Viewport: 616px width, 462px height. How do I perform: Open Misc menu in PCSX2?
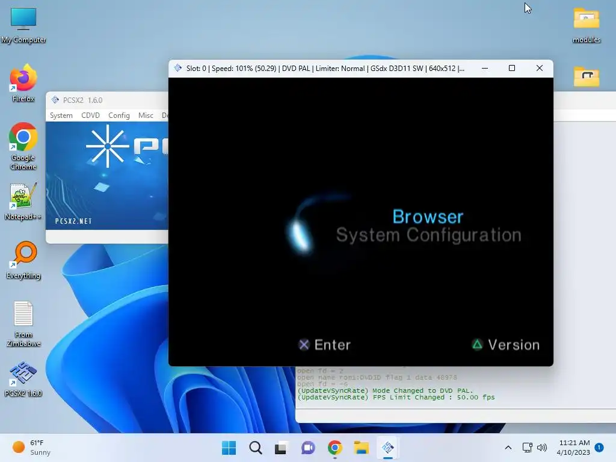pos(146,115)
